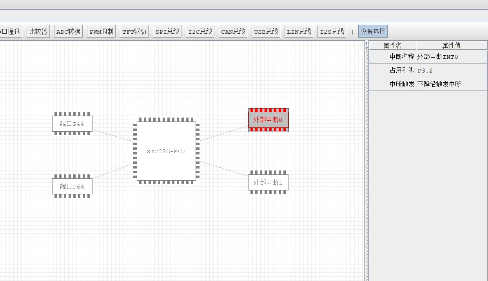Screen dimensions: 488x281
Task: Open the I2S总线 tool
Action: (332, 32)
